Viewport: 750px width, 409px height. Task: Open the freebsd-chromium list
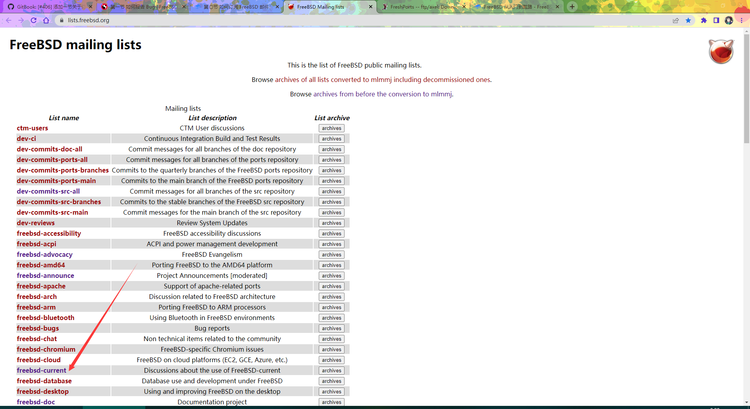(x=46, y=349)
